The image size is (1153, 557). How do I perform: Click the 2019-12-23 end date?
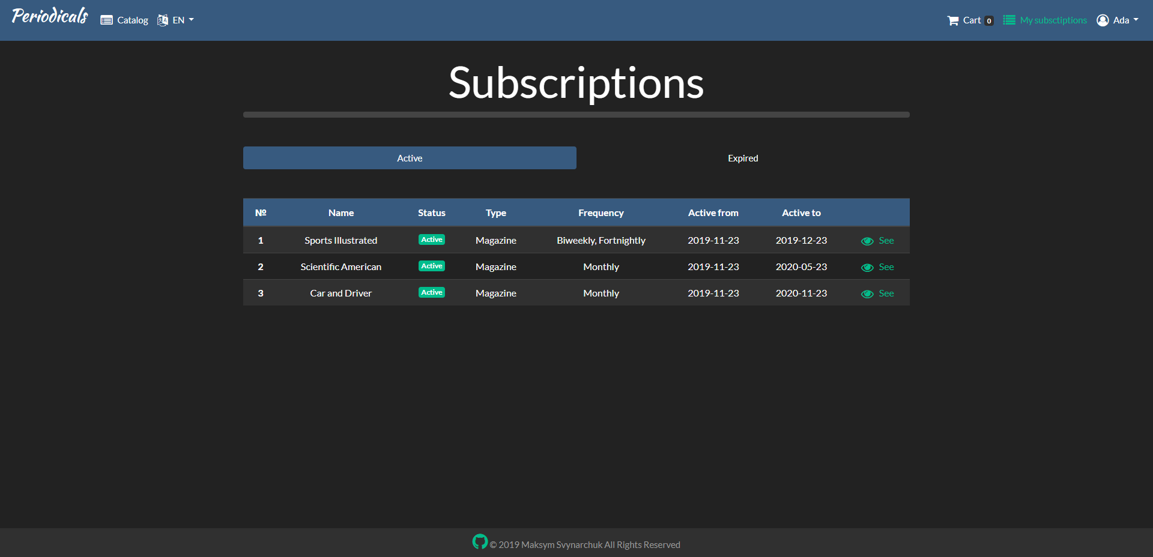pos(801,241)
